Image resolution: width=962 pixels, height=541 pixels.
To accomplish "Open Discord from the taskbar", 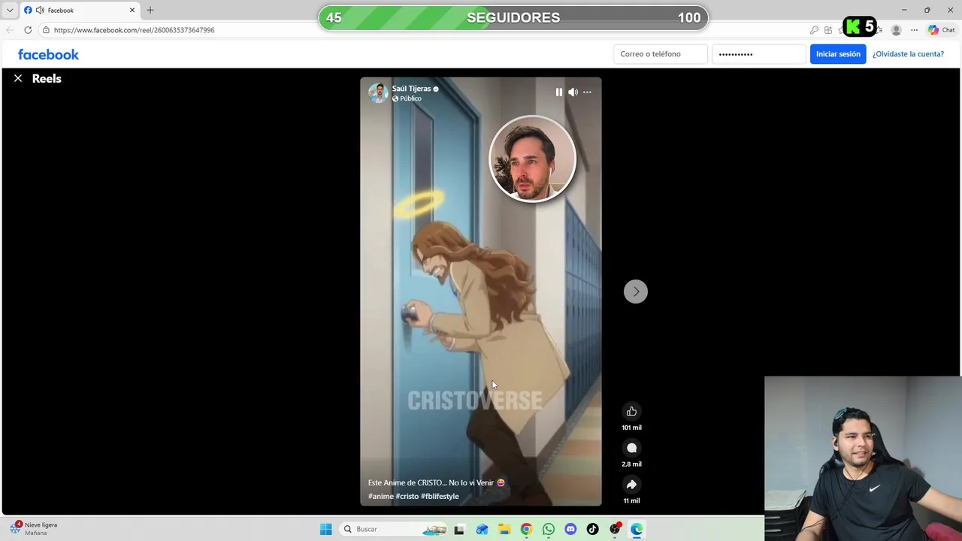I will coord(570,529).
